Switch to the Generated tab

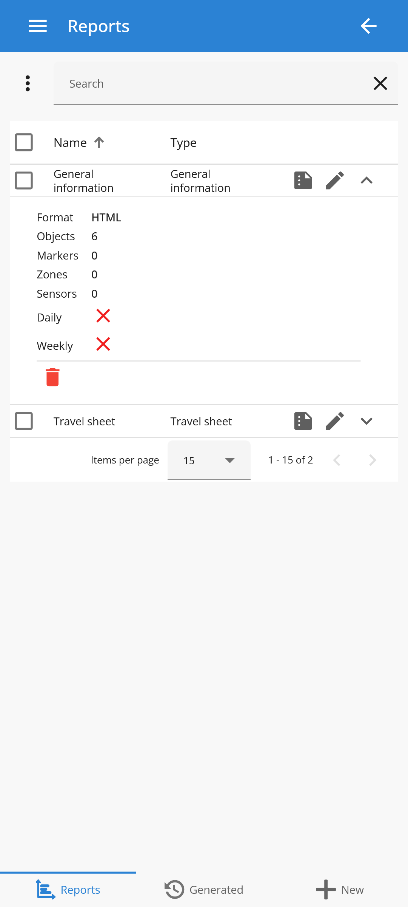[204, 890]
